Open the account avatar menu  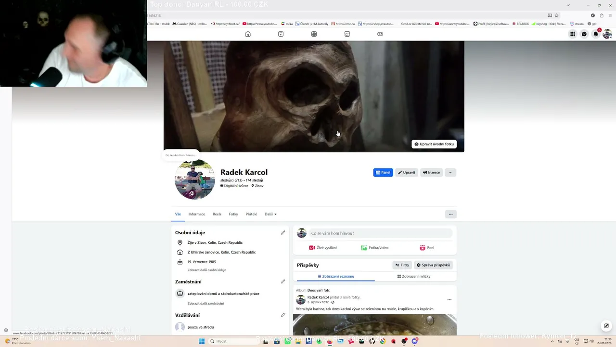(x=607, y=34)
